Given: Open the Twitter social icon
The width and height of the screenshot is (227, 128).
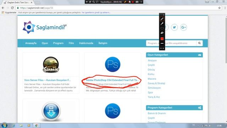Looking at the screenshot, I should (x=174, y=27).
